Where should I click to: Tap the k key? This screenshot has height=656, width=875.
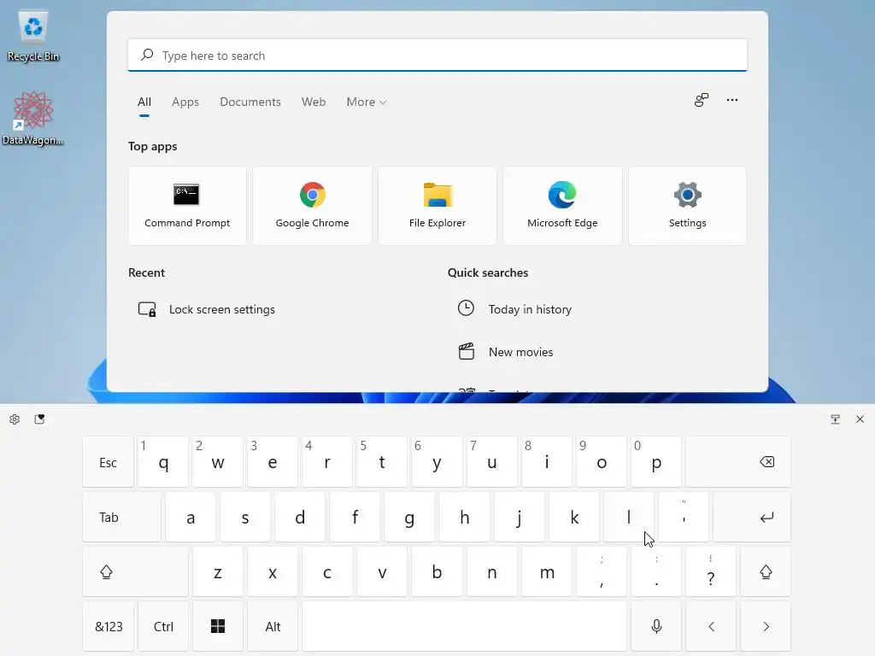(x=574, y=517)
